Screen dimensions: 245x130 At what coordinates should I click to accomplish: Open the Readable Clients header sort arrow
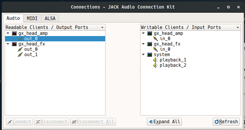click(102, 27)
